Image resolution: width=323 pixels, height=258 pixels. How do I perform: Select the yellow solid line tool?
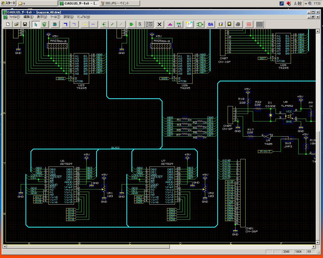click(85, 24)
